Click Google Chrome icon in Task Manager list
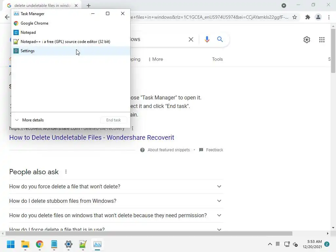Viewport: 336px width, 252px height. (16, 23)
